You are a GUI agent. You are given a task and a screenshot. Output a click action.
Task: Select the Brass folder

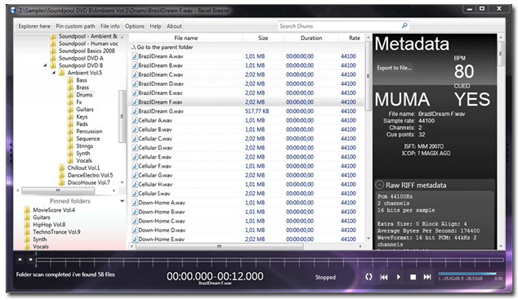(x=83, y=87)
